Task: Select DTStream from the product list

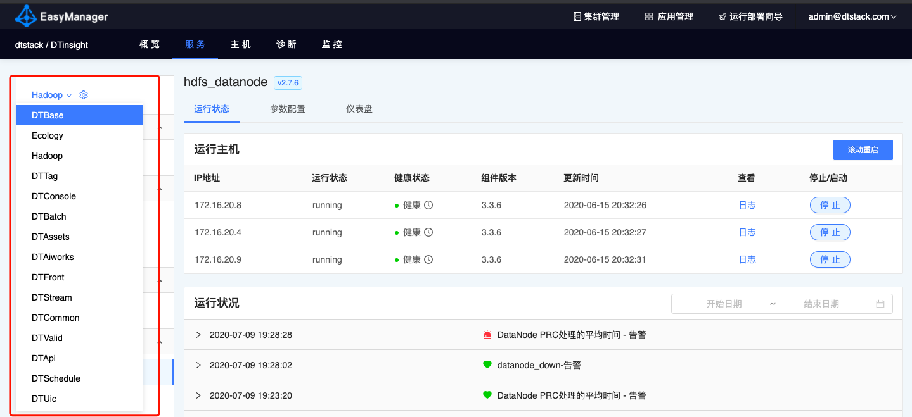Action: coord(52,297)
